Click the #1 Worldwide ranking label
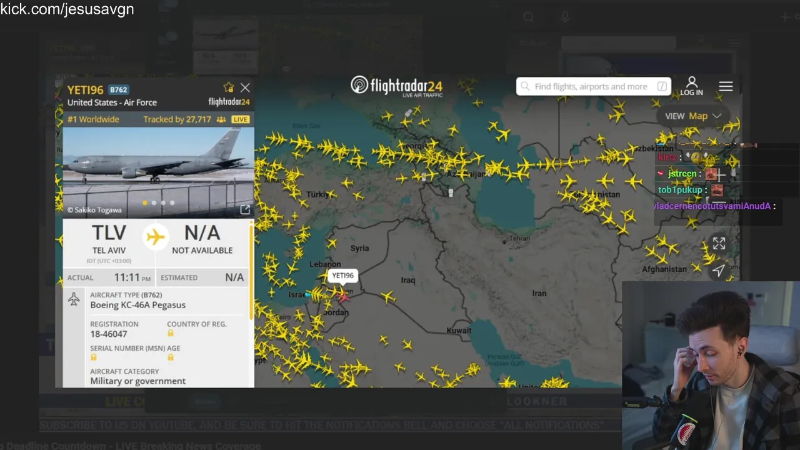The width and height of the screenshot is (800, 450). click(93, 119)
